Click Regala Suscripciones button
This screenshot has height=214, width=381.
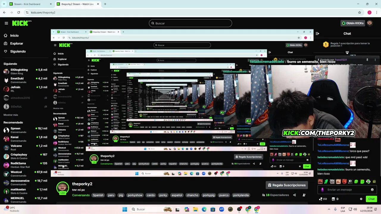[287, 185]
